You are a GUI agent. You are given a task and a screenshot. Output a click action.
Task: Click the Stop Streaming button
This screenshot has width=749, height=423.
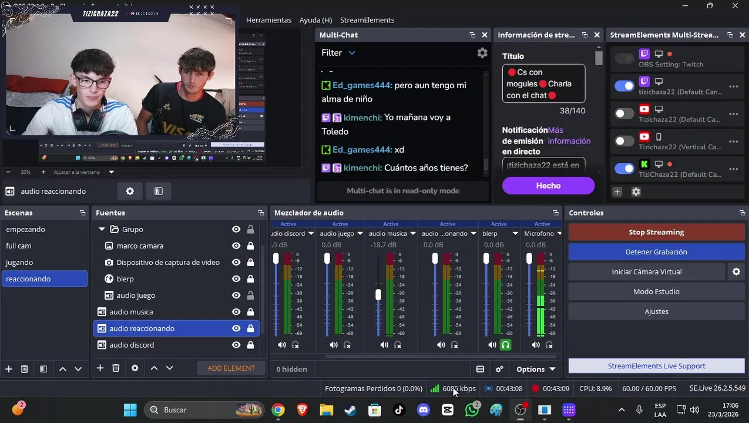point(656,232)
